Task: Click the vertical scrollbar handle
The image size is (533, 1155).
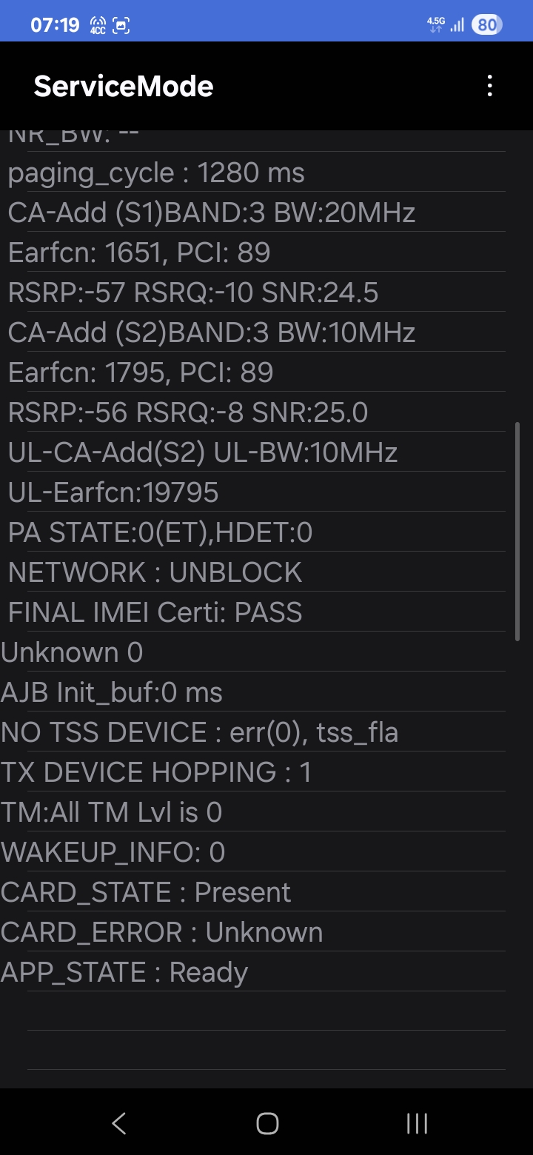Action: pos(517,531)
